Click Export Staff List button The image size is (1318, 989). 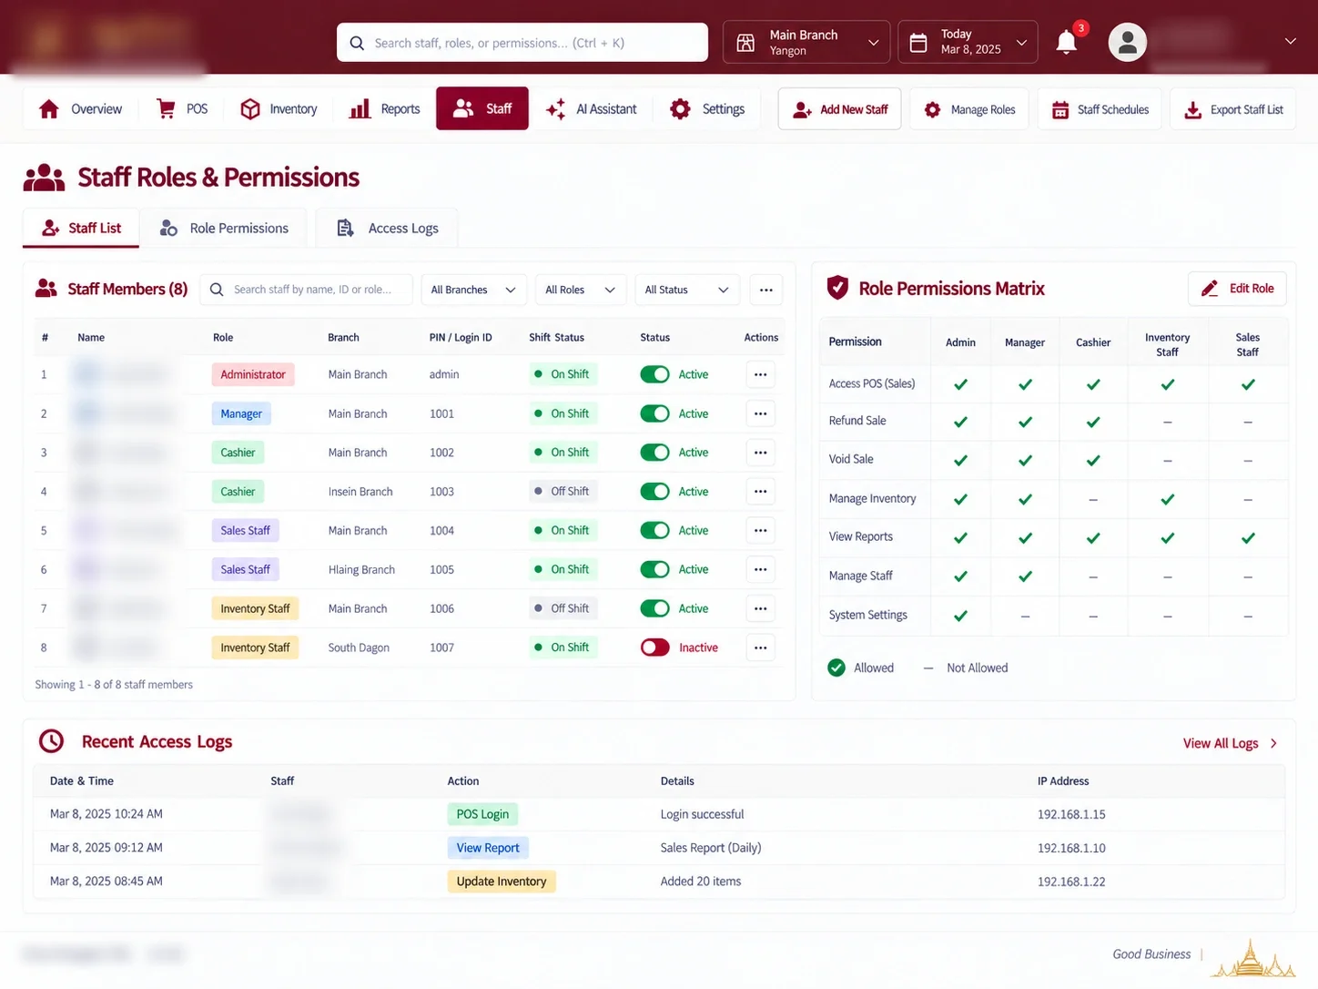click(1232, 109)
